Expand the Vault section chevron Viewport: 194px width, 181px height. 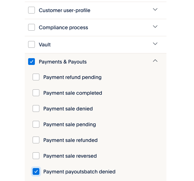[155, 44]
